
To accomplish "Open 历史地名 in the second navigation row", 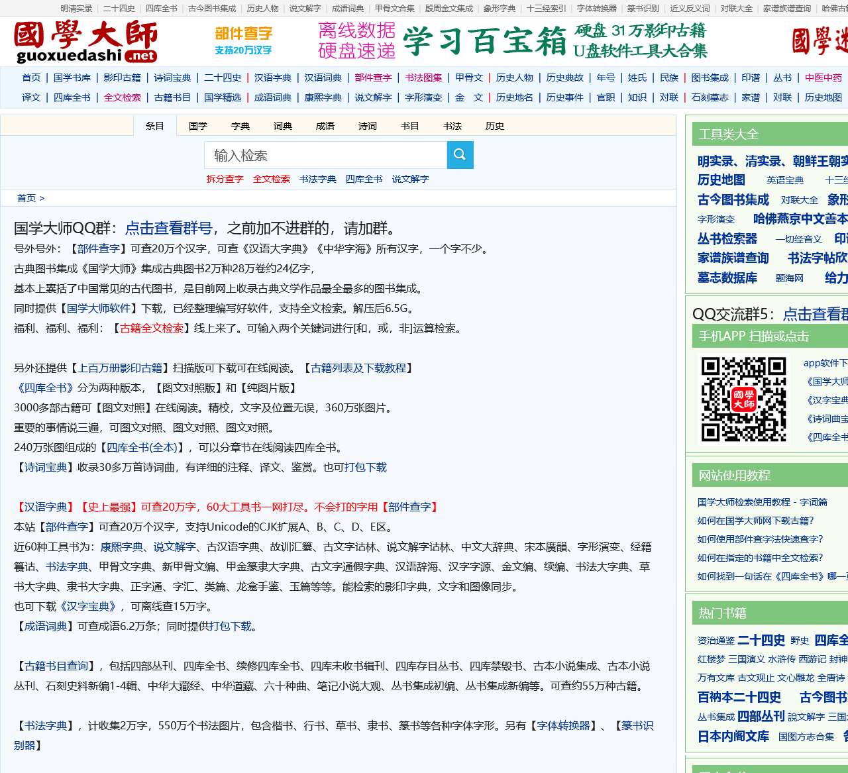I will pyautogui.click(x=515, y=97).
